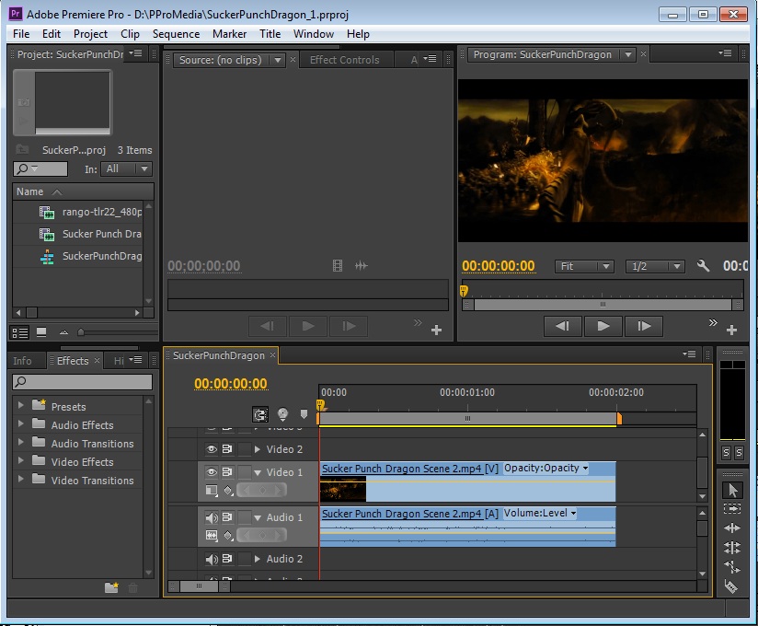Open Program monitor button editor plus
The width and height of the screenshot is (758, 626).
(731, 330)
